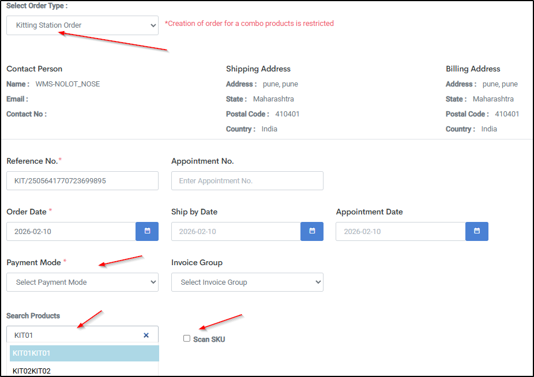Click the Payment Mode field label
The height and width of the screenshot is (377, 534).
(33, 262)
